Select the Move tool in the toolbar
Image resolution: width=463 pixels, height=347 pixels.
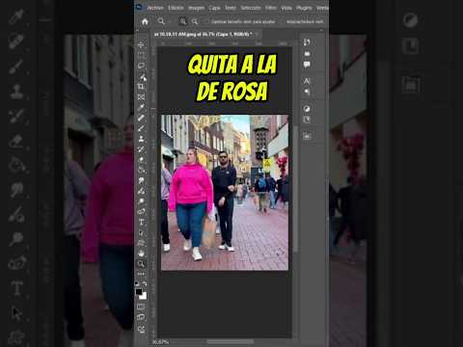[x=141, y=45]
